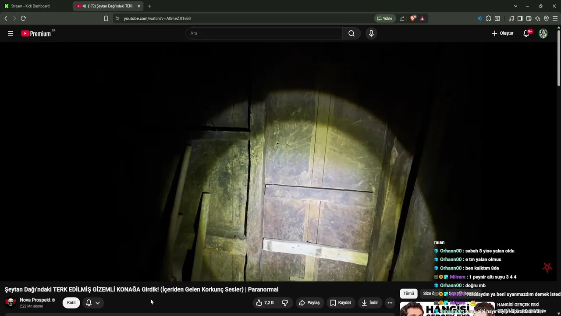
Task: Click the youtube.com address bar URL
Action: pos(157,18)
